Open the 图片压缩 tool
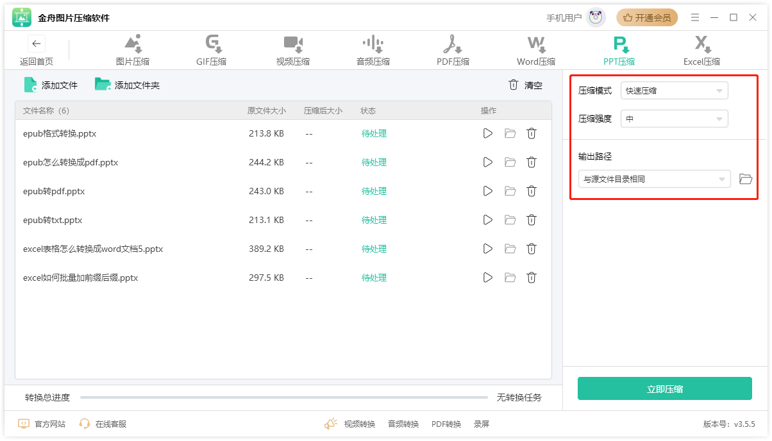Screen dimensions: 772x441 (133, 51)
